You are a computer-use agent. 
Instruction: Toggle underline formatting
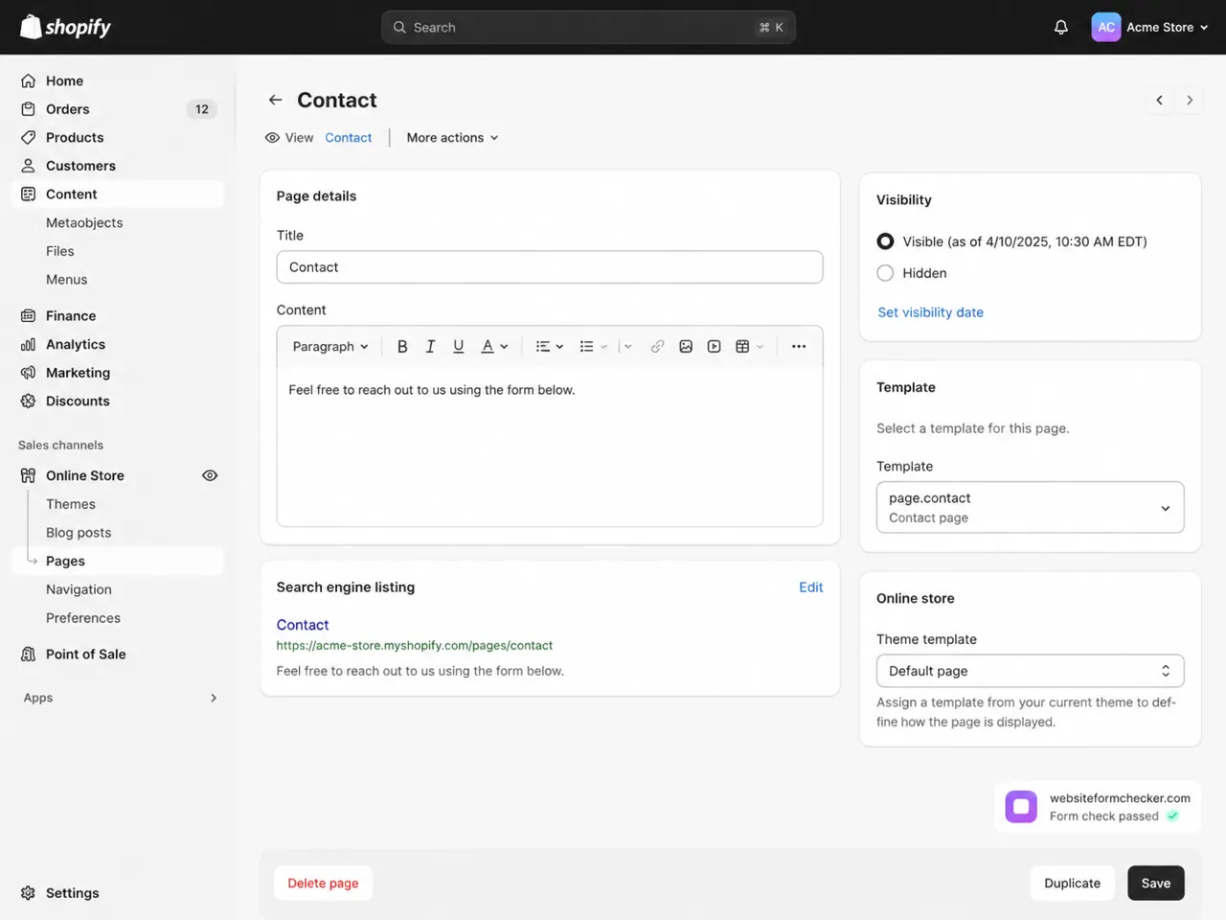[x=459, y=346]
